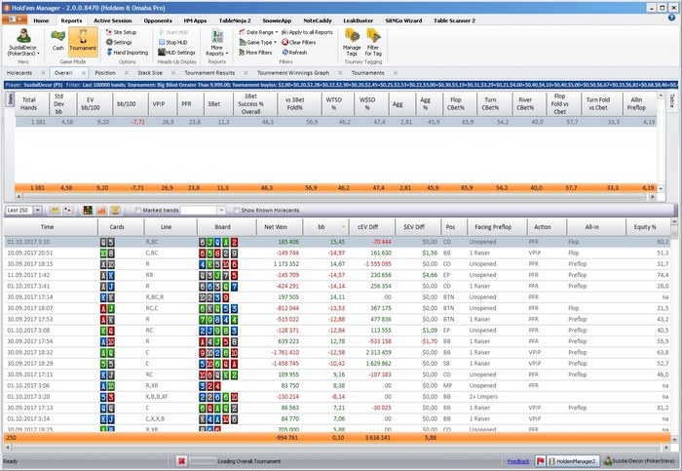This screenshot has height=471, width=682.
Task: Refresh the report data
Action: tap(294, 53)
